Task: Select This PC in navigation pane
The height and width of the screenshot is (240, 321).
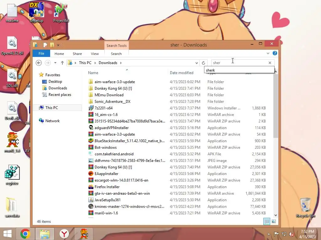Action: (x=52, y=107)
